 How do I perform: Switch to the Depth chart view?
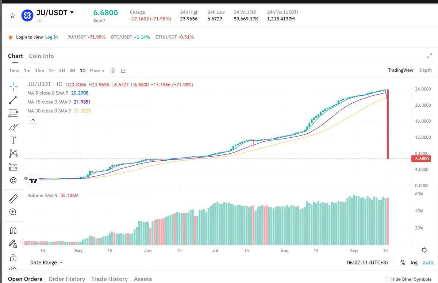425,70
